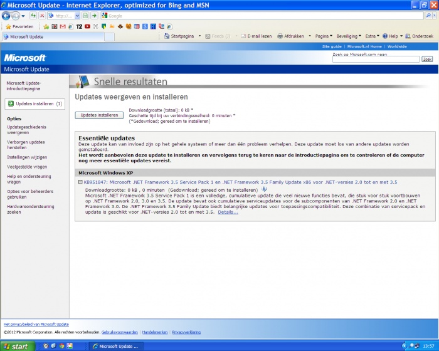Image resolution: width=439 pixels, height=351 pixels.
Task: Click the Zoek button
Action: [x=427, y=59]
